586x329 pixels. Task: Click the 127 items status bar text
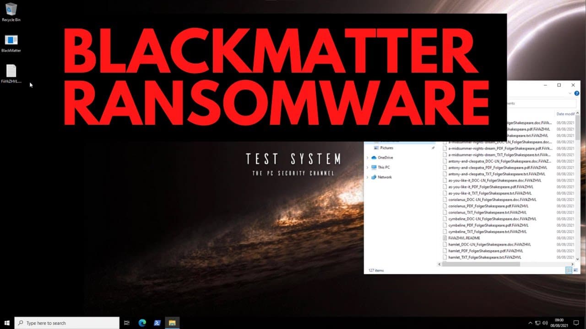pos(376,271)
